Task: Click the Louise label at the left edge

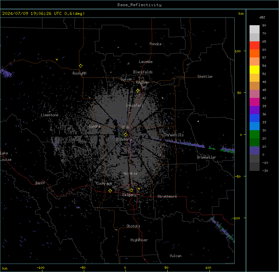Action: coord(6,160)
